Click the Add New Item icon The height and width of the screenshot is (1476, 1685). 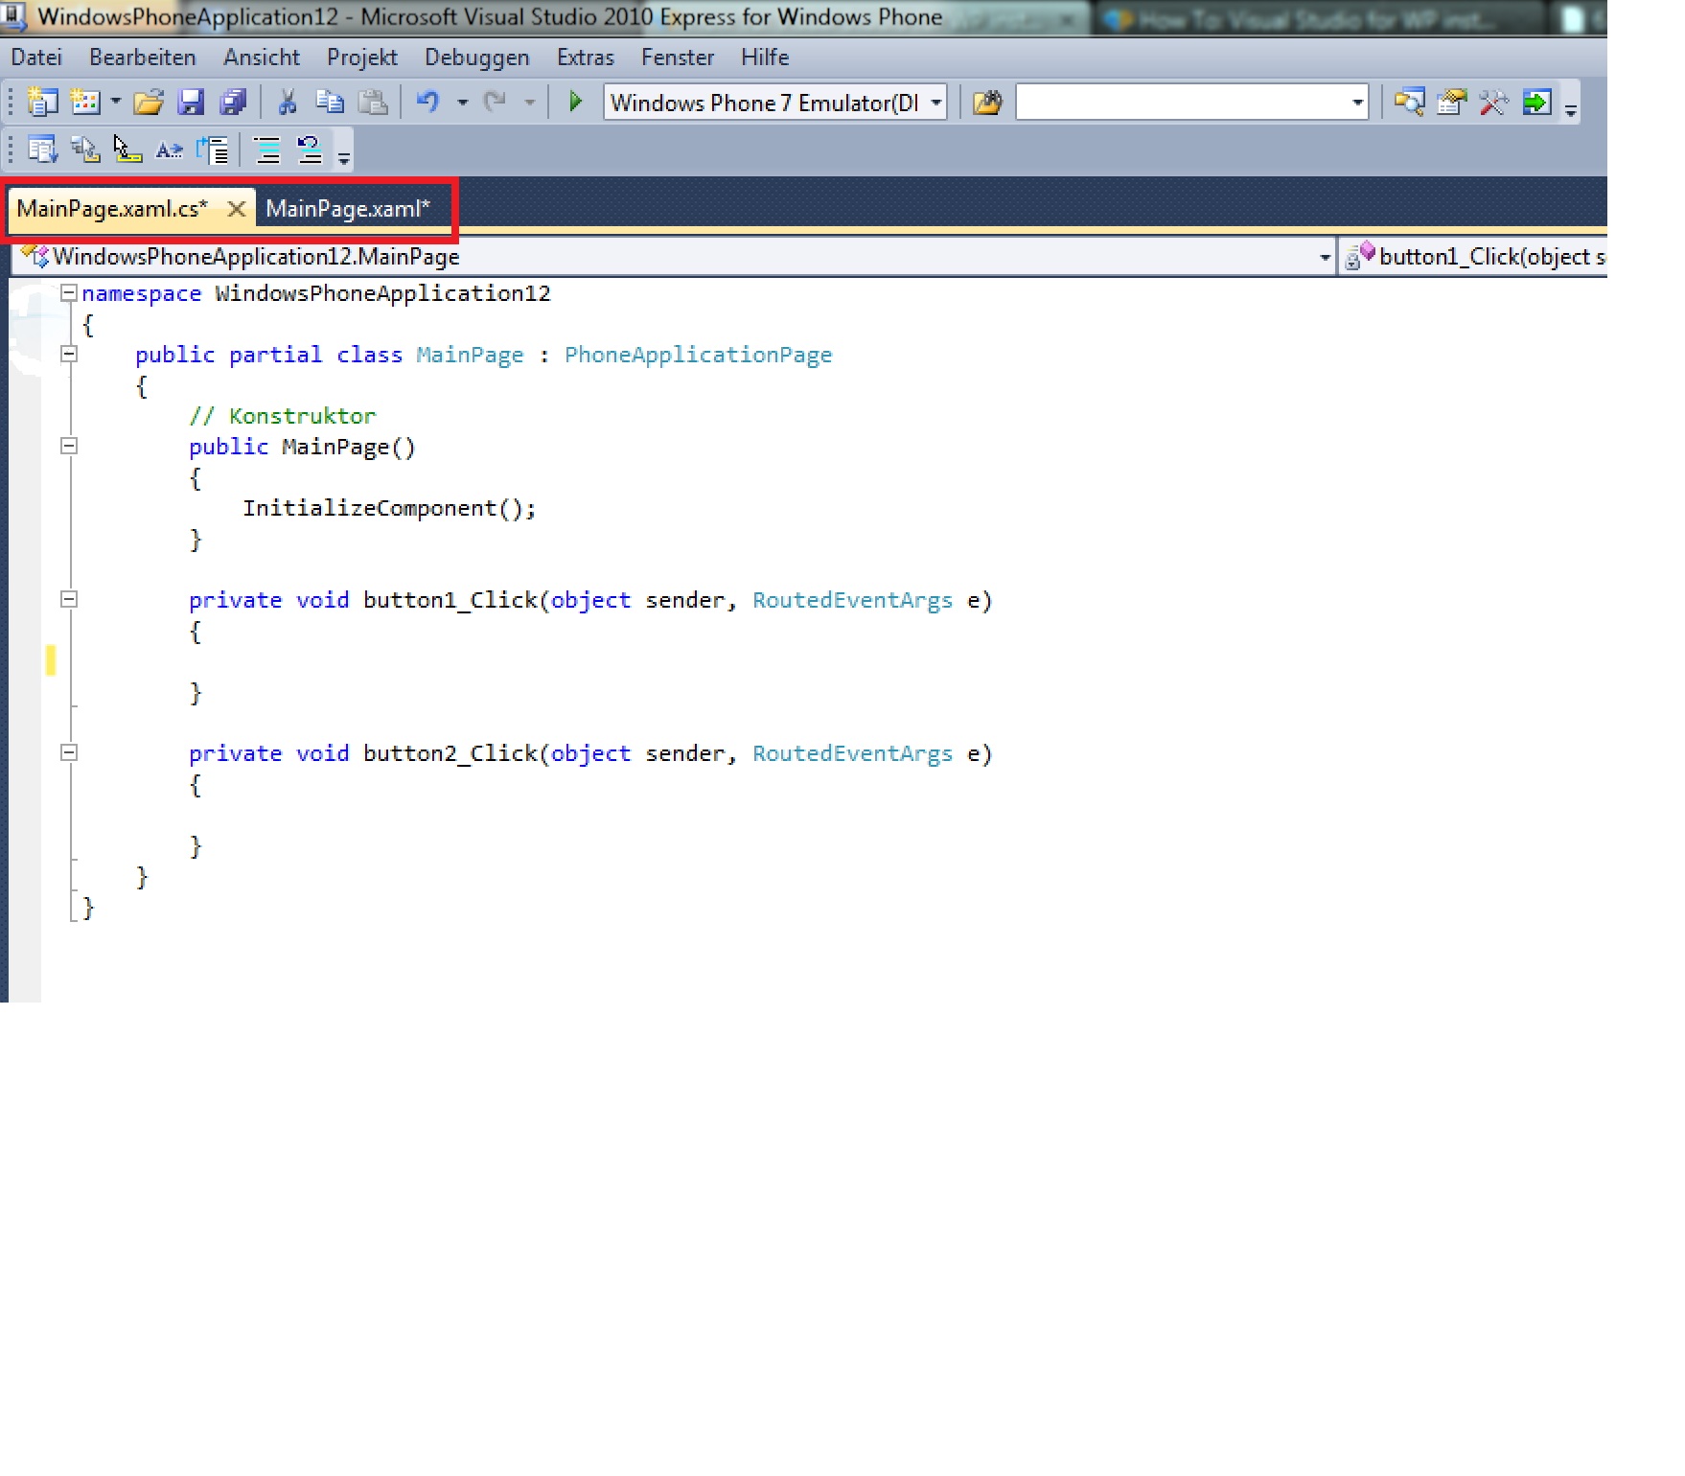coord(86,102)
